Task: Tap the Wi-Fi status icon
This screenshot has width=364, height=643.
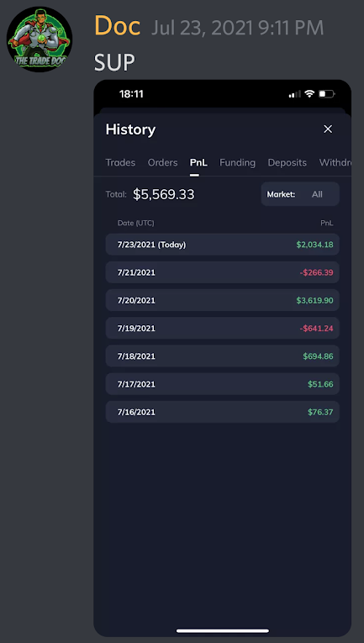Action: (x=309, y=94)
